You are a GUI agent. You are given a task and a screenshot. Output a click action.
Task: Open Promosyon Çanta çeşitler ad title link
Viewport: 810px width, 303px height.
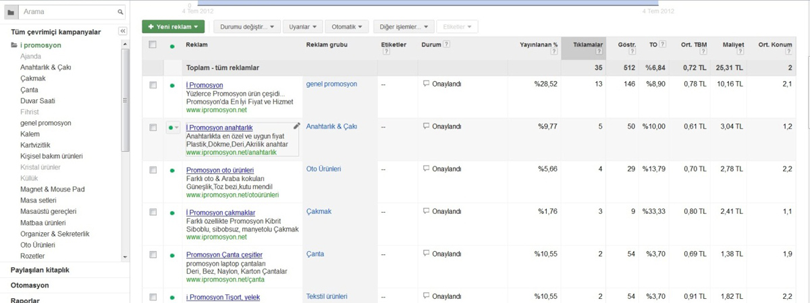(225, 255)
